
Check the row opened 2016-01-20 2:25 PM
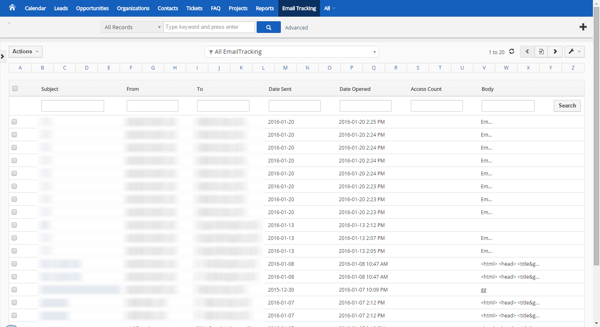pos(14,122)
